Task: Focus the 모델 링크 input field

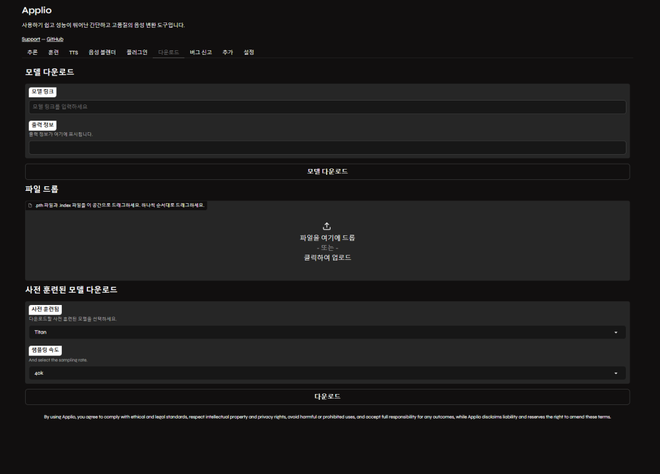Action: (x=327, y=106)
